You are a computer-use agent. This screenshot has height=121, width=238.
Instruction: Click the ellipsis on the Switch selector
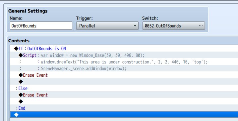(x=201, y=26)
